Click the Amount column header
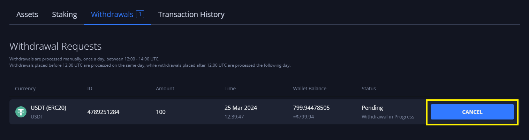 pos(165,89)
